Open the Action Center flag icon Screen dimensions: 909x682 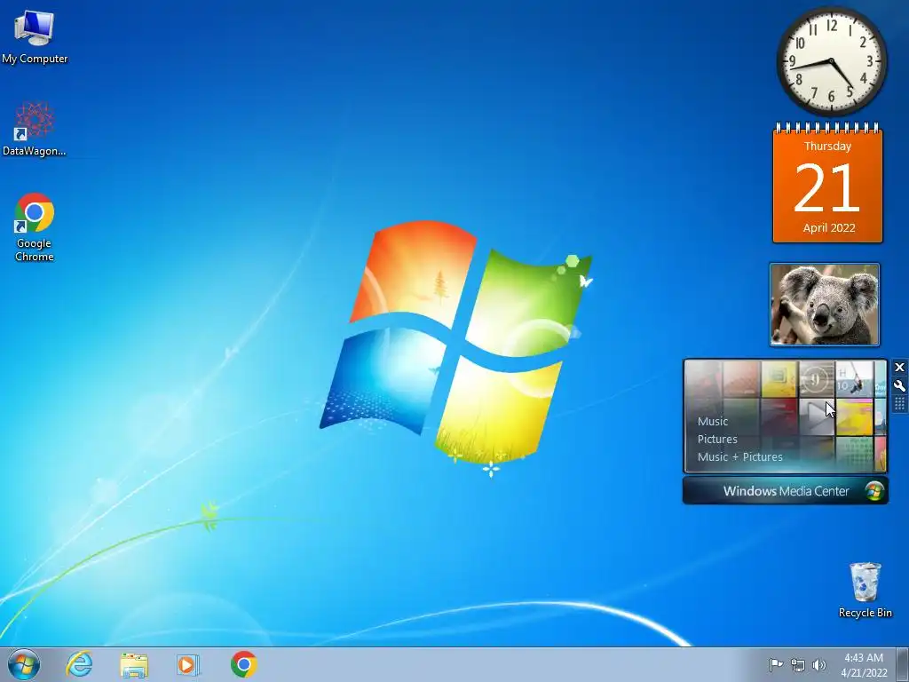coord(776,665)
